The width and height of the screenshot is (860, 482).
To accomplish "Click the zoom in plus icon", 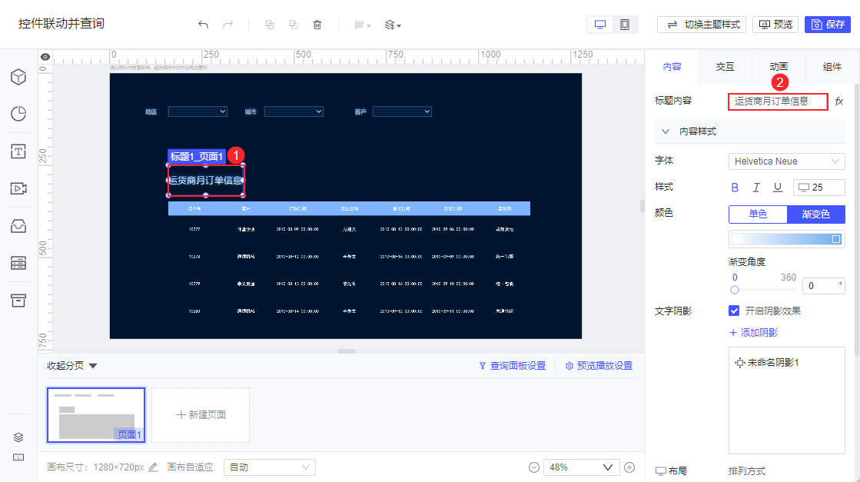I will point(629,467).
